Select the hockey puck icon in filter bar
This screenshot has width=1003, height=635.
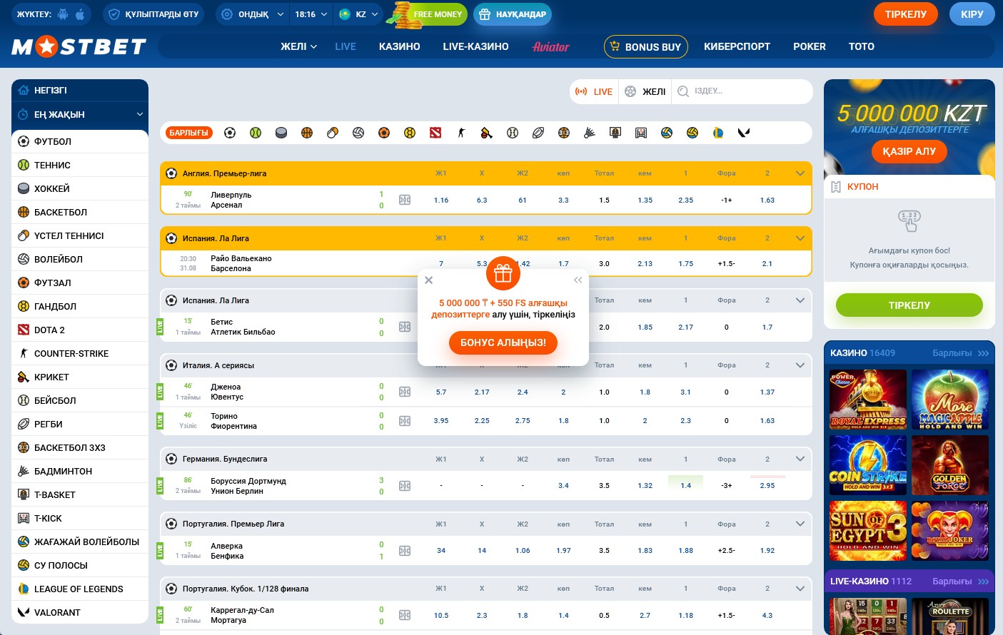point(281,133)
